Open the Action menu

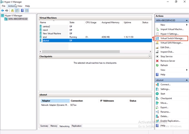[x=11, y=6]
